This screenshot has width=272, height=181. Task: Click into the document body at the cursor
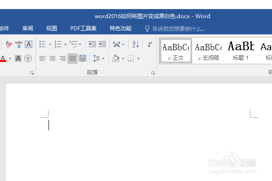pyautogui.click(x=49, y=125)
